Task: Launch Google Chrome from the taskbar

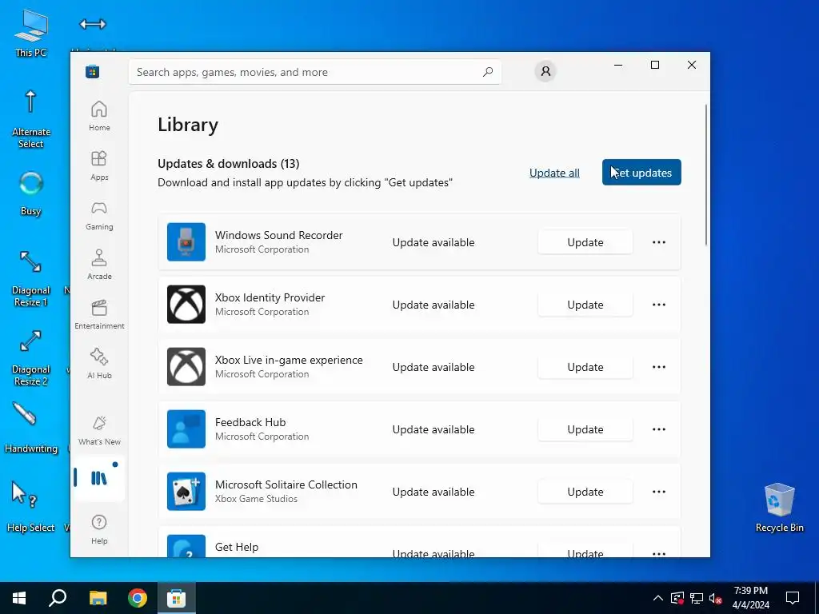Action: point(138,598)
